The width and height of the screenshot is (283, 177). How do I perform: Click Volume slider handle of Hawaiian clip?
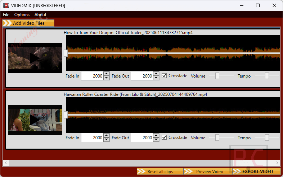pos(217,138)
